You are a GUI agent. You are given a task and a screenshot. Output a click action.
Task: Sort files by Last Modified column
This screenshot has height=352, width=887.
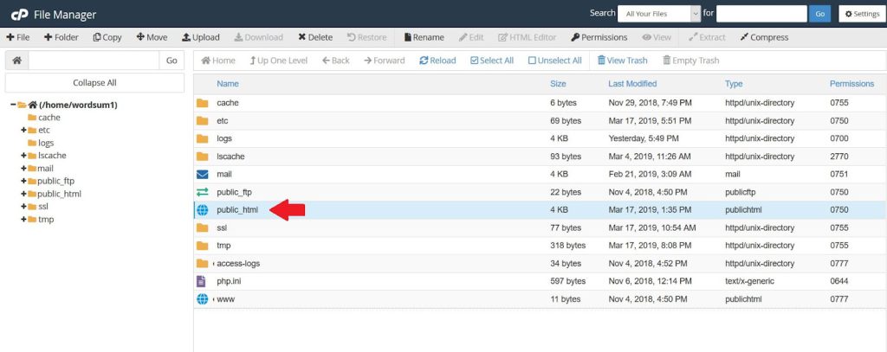pos(632,84)
